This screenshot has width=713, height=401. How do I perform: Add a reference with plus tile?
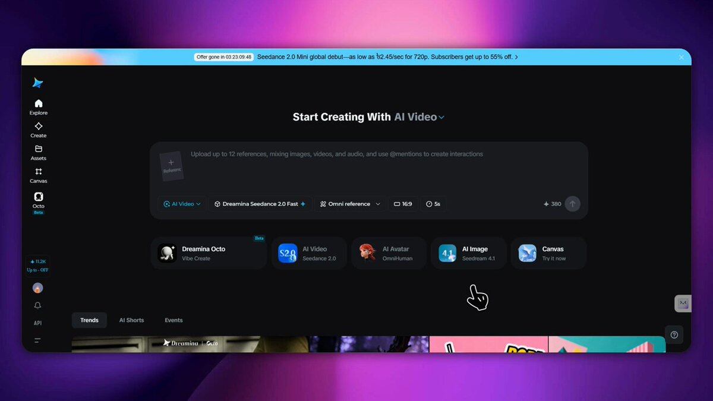(171, 166)
